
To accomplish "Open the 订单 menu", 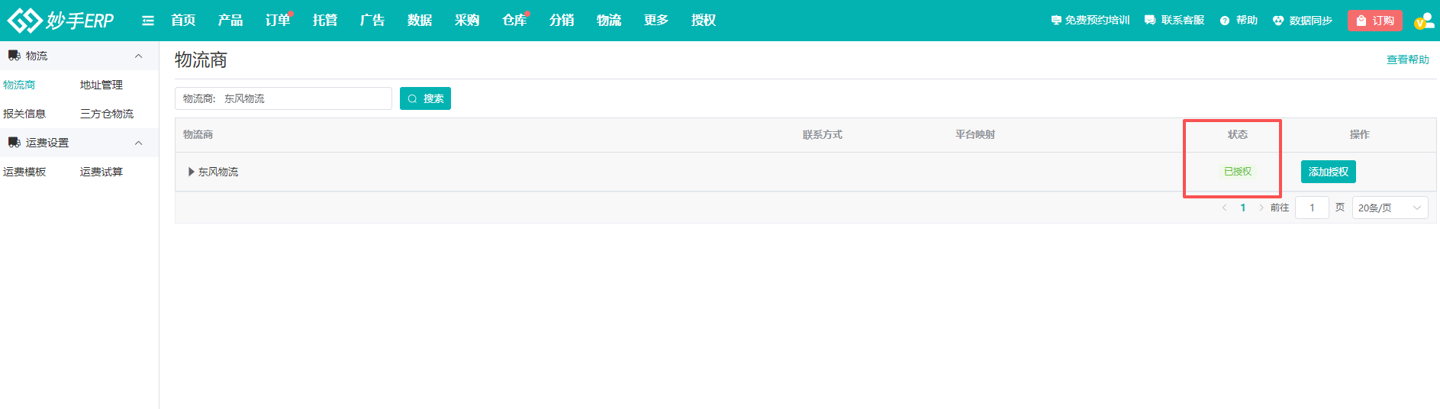I will (278, 20).
